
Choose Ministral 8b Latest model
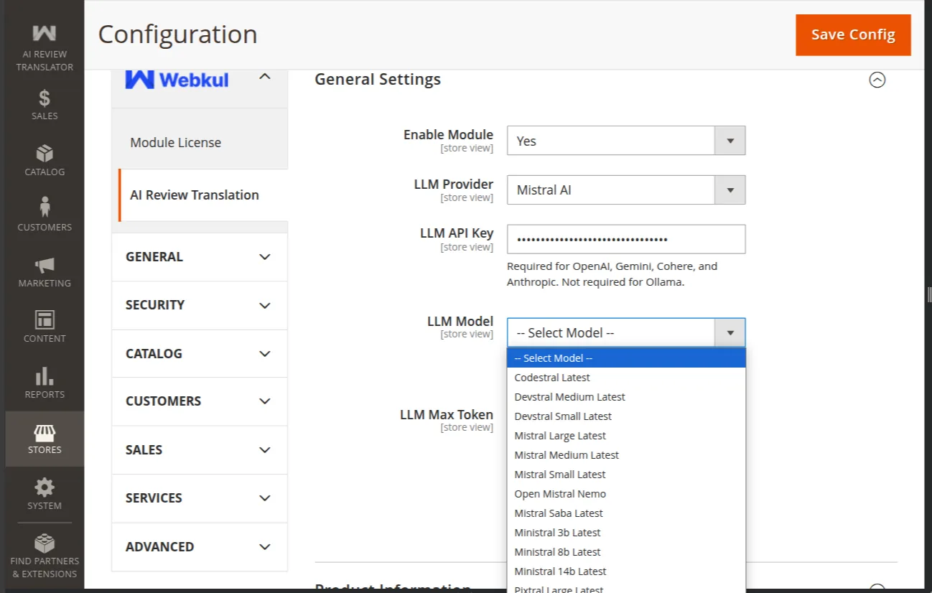pyautogui.click(x=626, y=551)
